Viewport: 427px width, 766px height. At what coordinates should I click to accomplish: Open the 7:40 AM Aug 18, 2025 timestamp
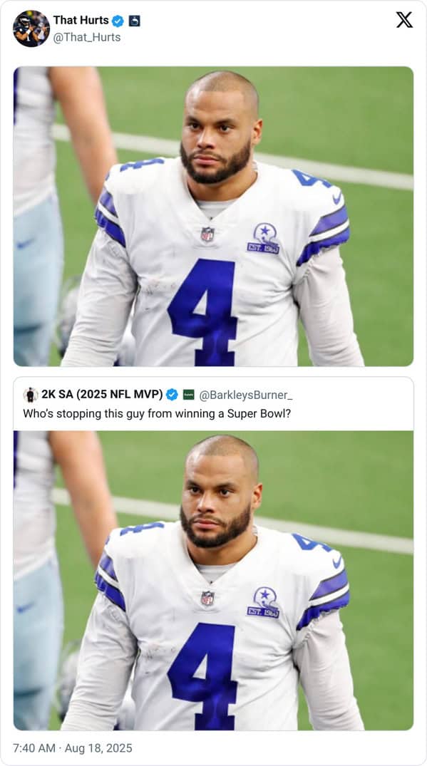pyautogui.click(x=73, y=748)
